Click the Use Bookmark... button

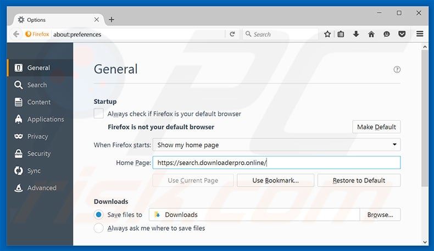pos(275,181)
